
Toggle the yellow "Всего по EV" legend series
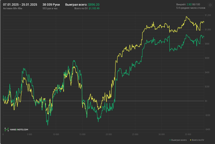point(198,140)
